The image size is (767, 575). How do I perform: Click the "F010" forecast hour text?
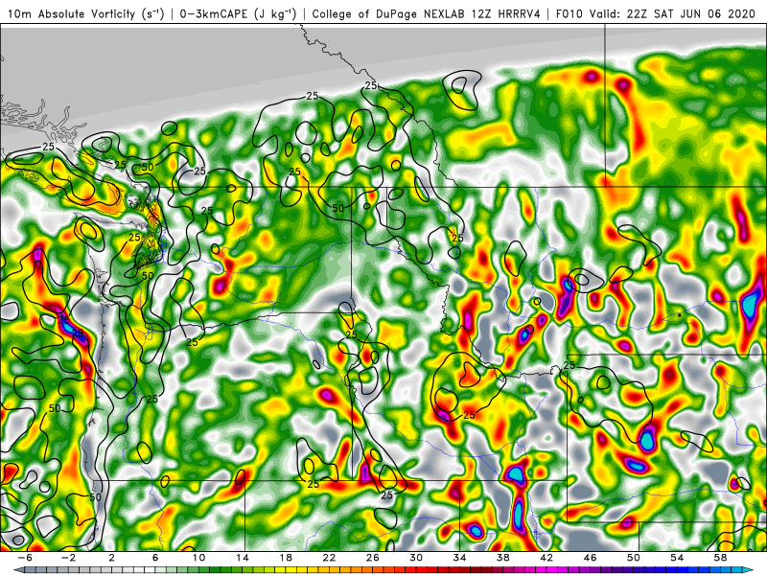569,13
